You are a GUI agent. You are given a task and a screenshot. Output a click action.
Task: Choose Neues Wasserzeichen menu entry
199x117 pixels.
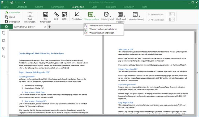(x=104, y=26)
